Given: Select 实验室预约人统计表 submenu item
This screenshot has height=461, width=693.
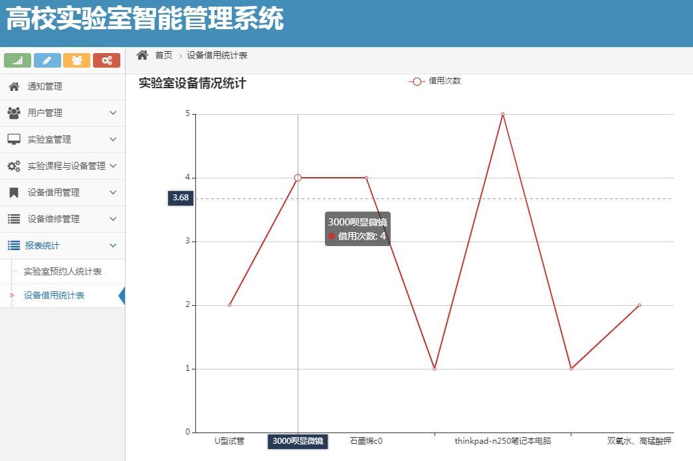Looking at the screenshot, I should pyautogui.click(x=62, y=272).
